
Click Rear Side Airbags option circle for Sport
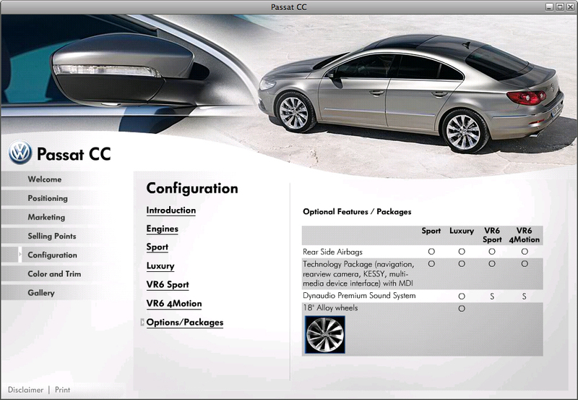point(431,252)
